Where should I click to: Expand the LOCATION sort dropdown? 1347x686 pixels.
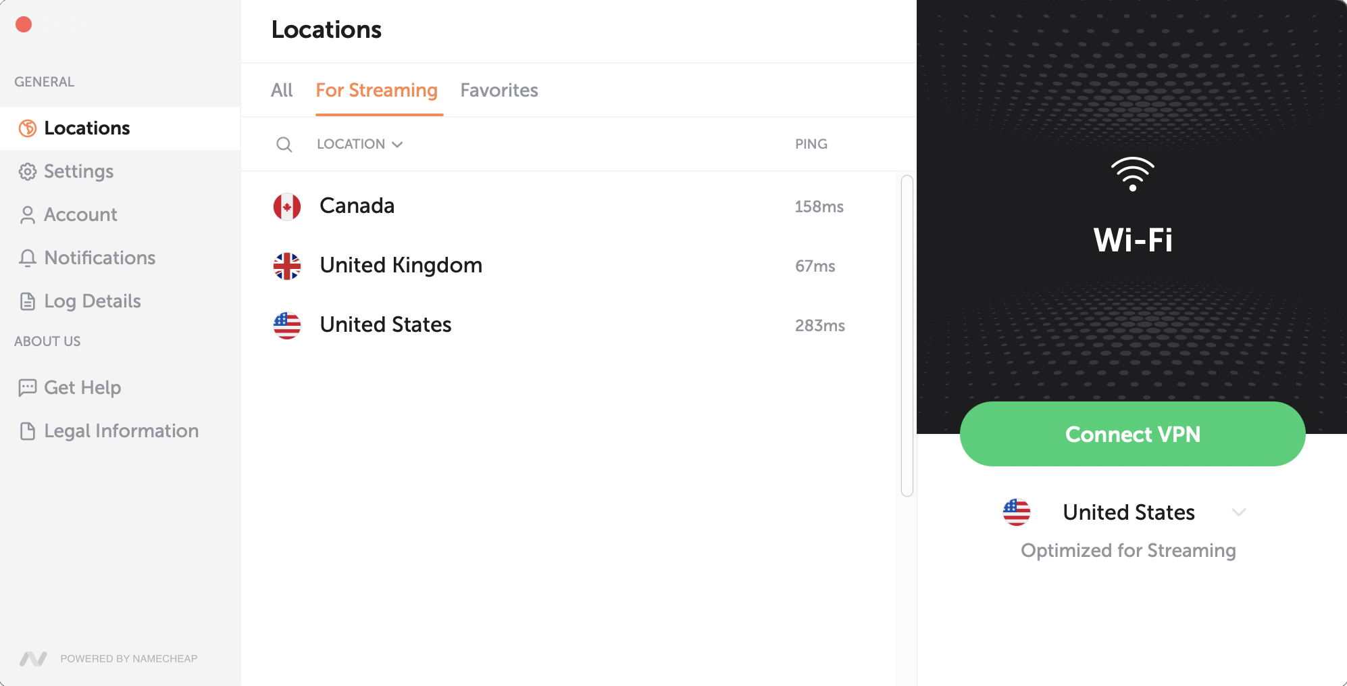coord(360,144)
